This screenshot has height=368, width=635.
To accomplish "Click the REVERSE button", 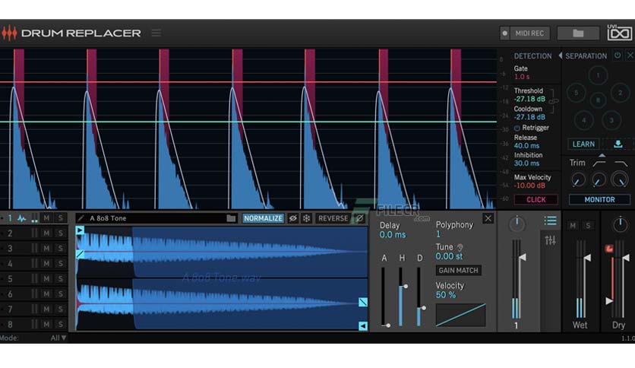I will pos(333,218).
